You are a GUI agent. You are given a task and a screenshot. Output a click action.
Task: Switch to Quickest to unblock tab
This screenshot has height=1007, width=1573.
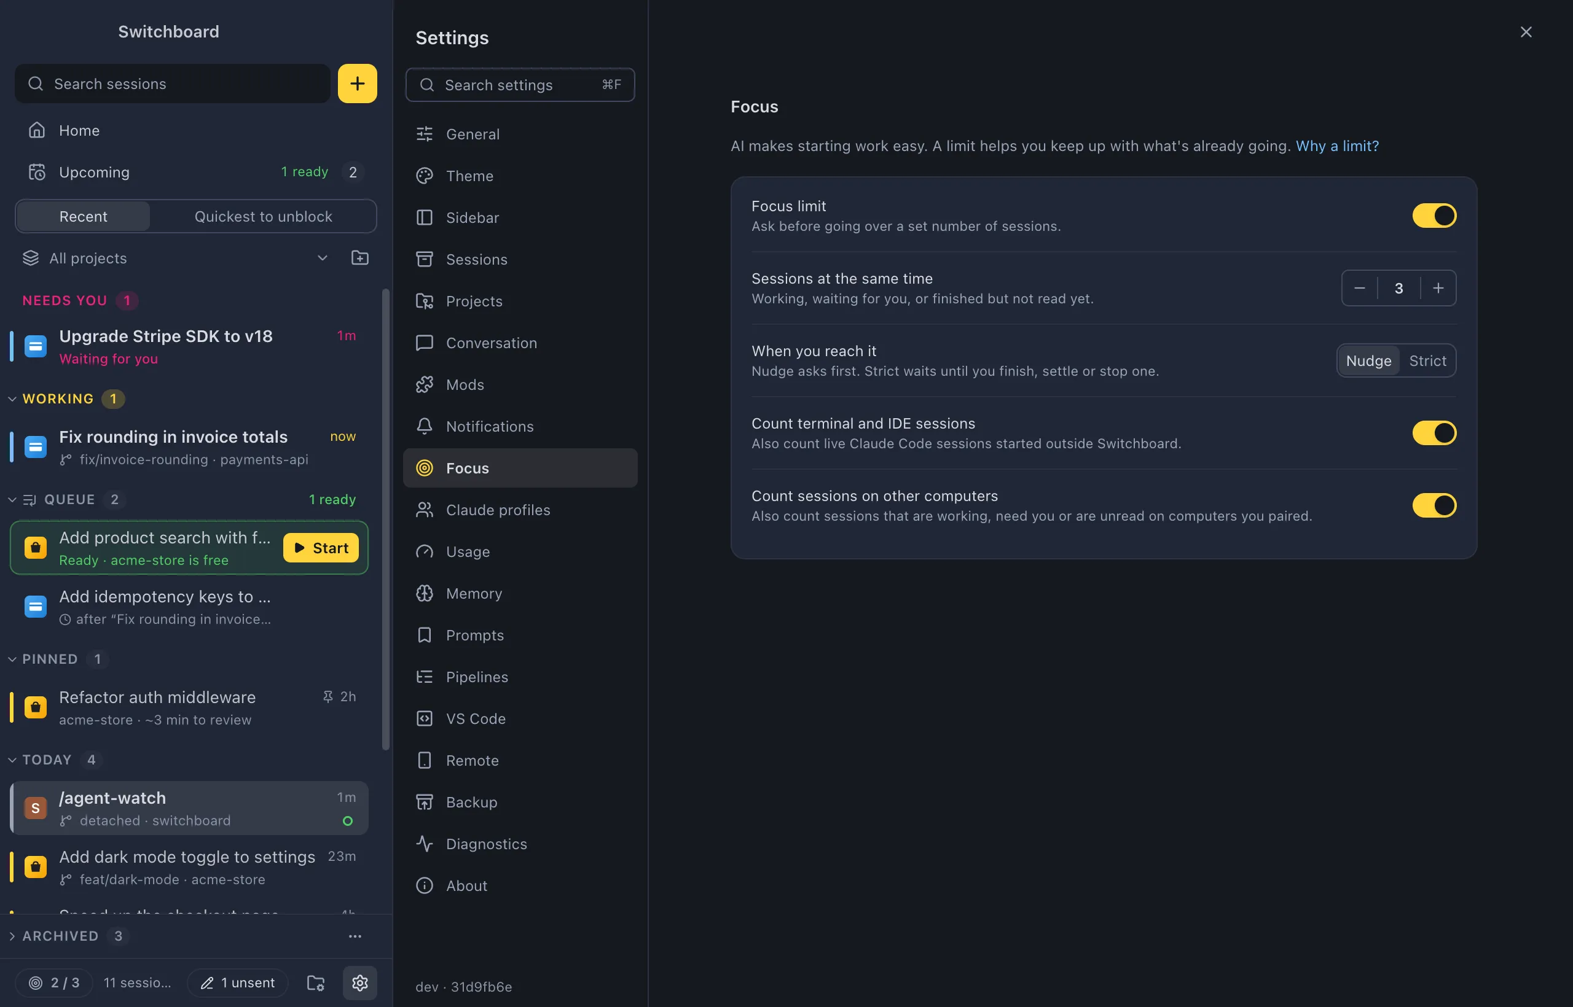[263, 216]
